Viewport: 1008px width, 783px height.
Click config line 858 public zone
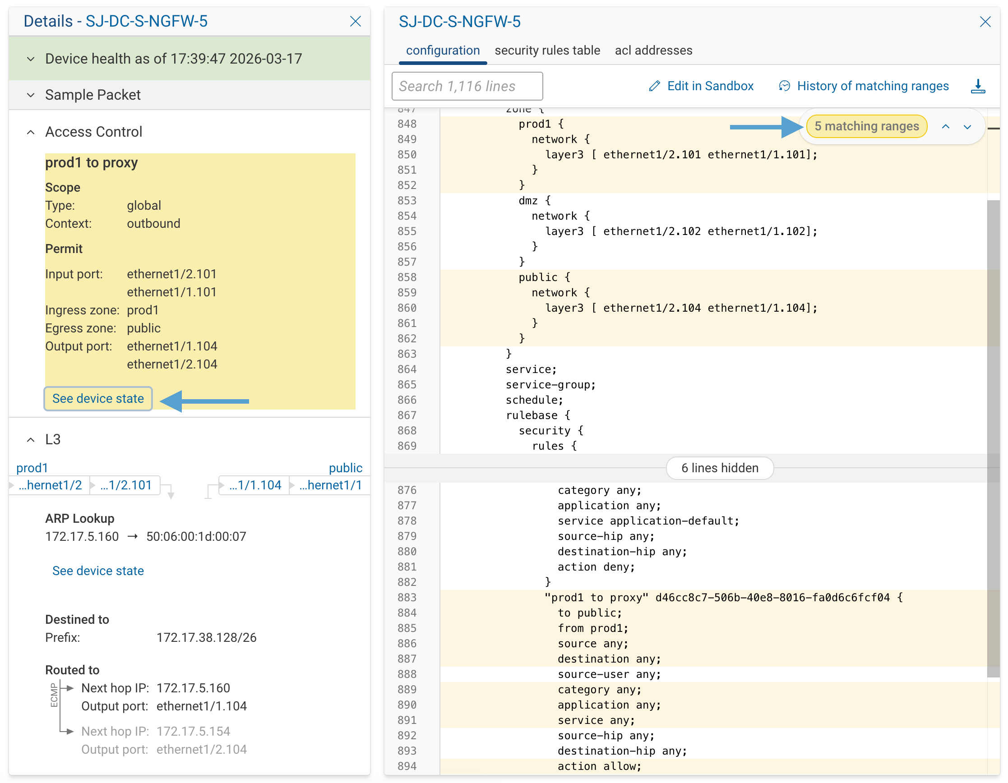pos(544,277)
